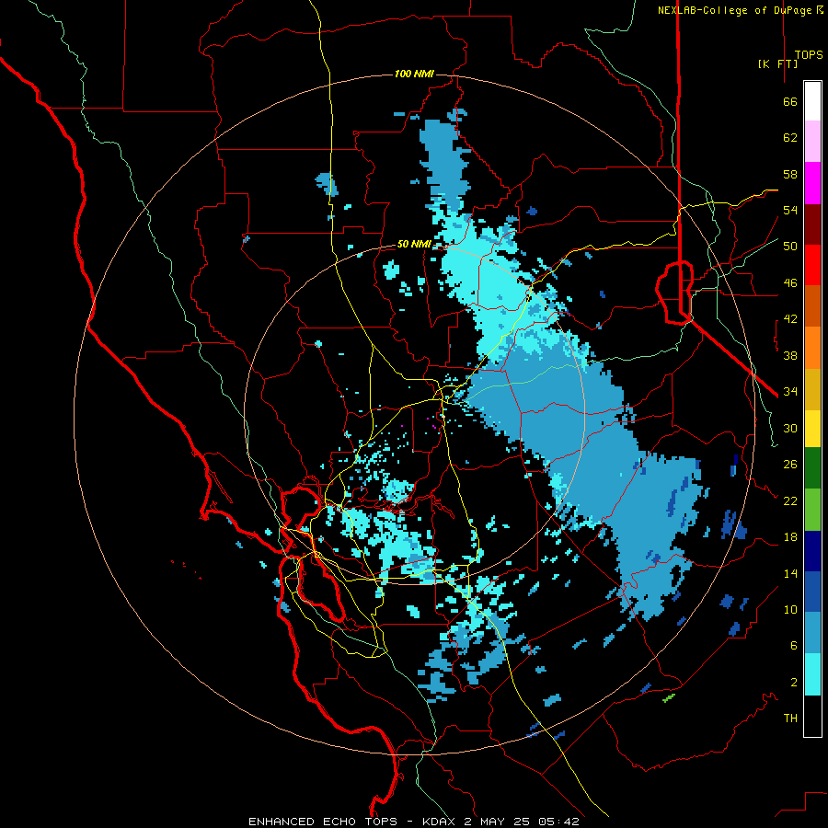Click the black TH legend block
The image size is (828, 828).
pos(812,716)
